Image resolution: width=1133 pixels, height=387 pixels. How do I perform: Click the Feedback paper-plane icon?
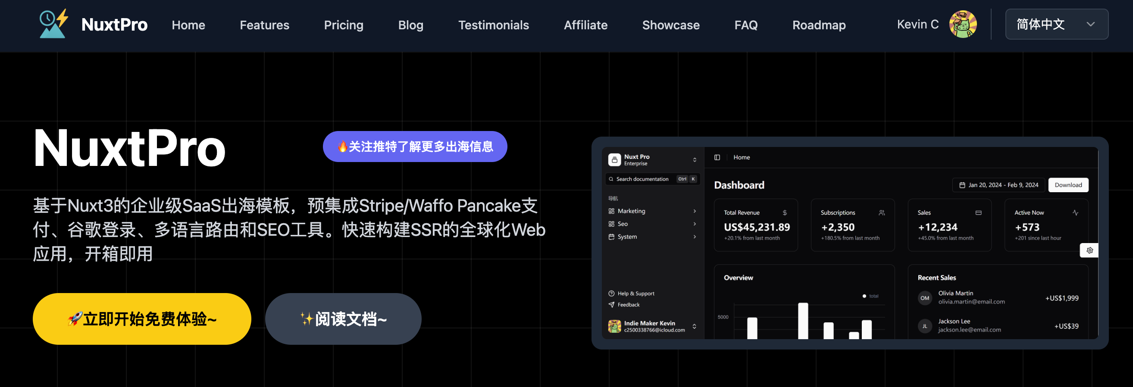(611, 305)
